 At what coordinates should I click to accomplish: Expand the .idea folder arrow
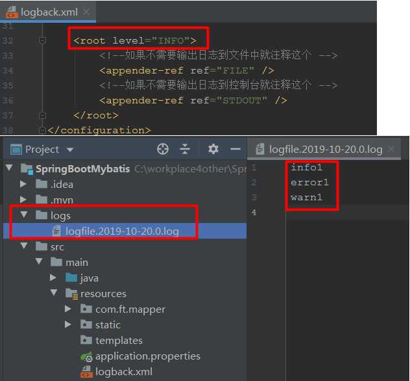[x=23, y=184]
